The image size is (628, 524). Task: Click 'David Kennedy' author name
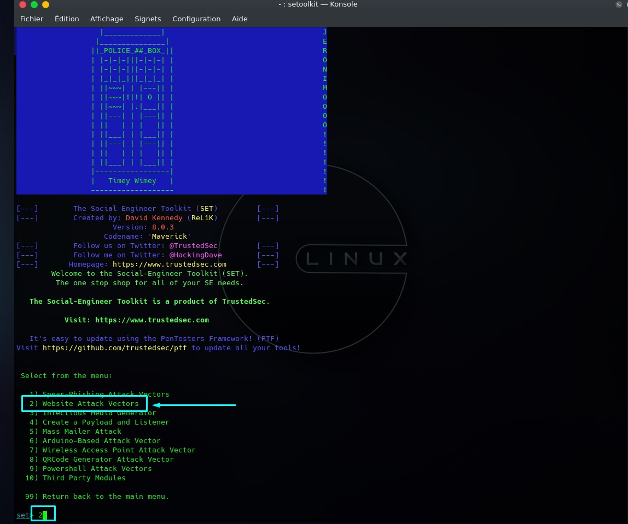click(x=154, y=218)
